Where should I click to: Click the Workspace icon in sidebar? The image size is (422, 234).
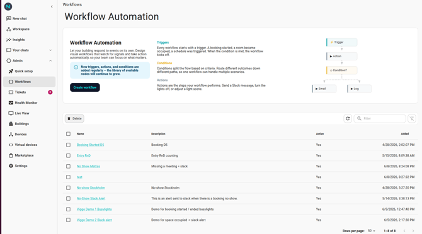point(9,29)
